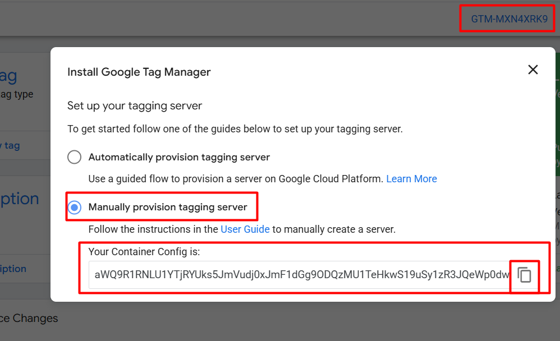Click the partially hidden "iption" link at left
This screenshot has height=341, width=560.
[13, 269]
